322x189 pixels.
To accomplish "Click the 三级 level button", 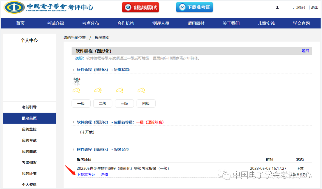I will [x=124, y=103].
